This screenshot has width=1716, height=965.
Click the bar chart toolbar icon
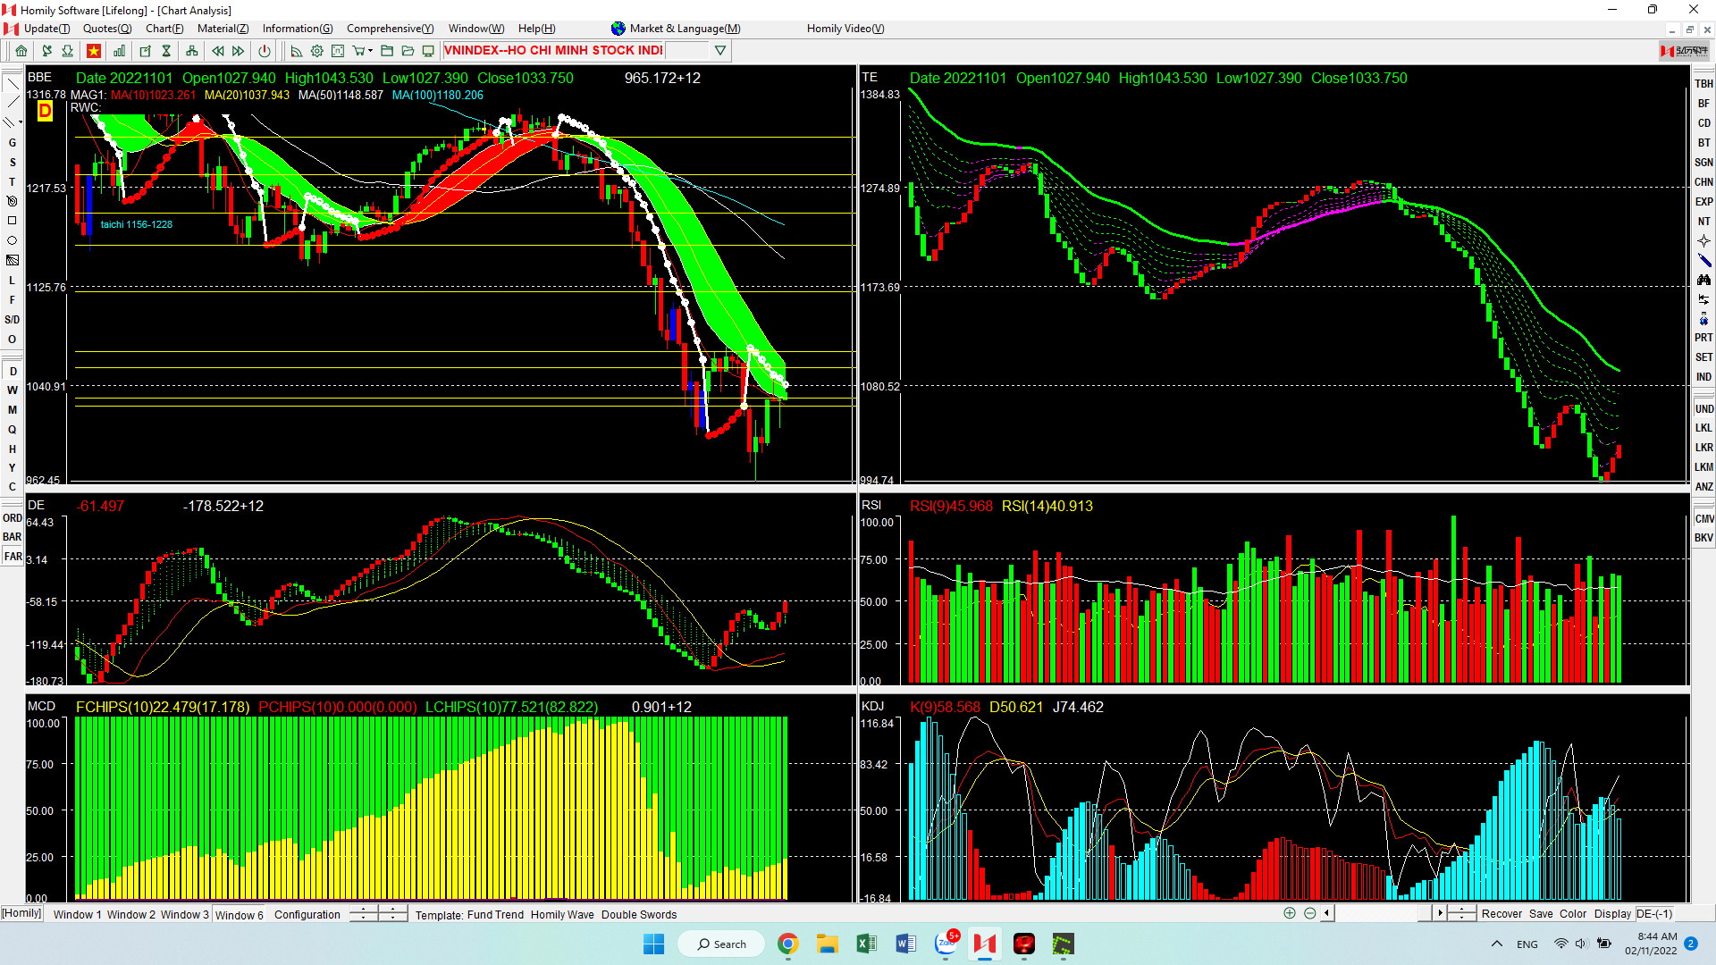tap(119, 51)
